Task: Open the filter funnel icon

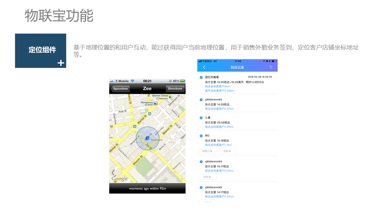Action: [271, 67]
